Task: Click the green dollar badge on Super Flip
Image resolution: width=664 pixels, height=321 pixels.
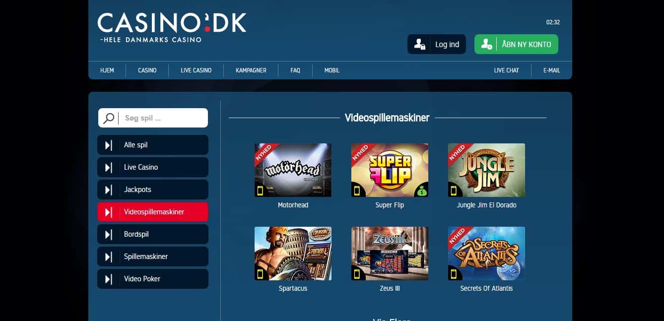Action: [x=421, y=191]
